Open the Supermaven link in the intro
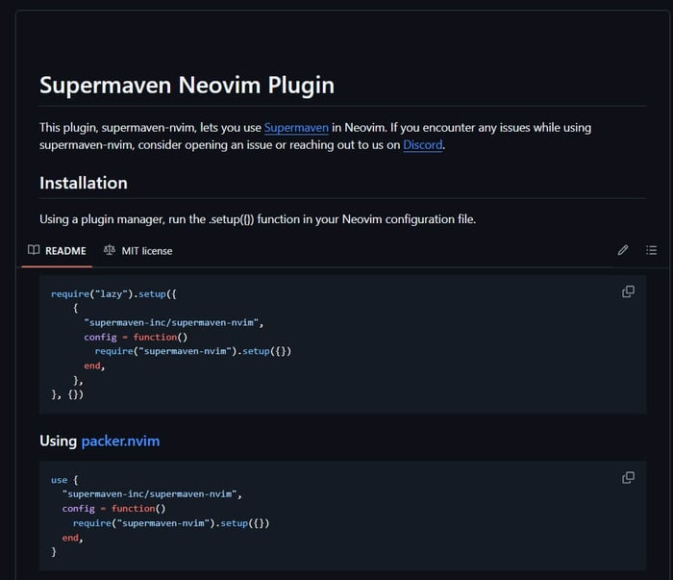This screenshot has width=673, height=580. click(296, 128)
